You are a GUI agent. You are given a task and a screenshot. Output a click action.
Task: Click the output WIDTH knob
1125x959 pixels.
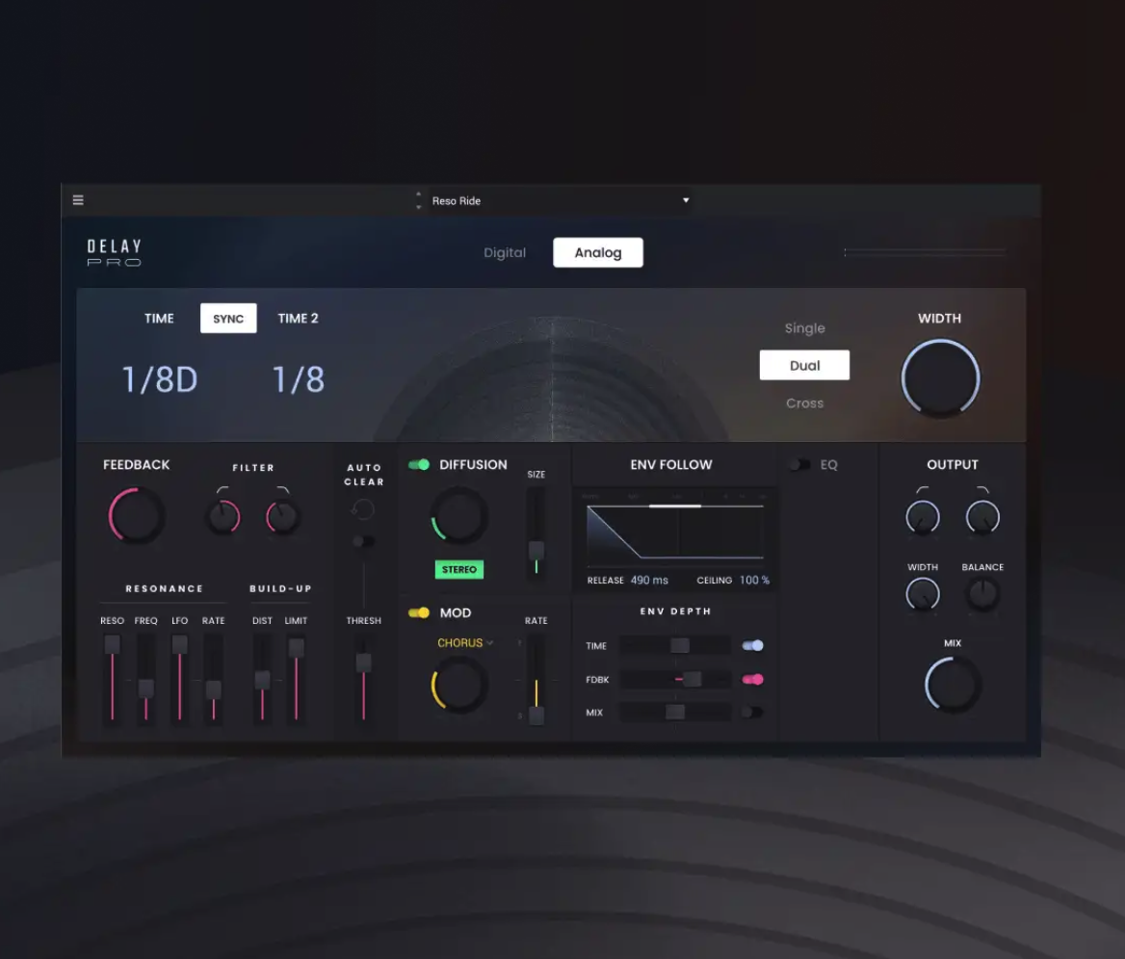pyautogui.click(x=923, y=595)
